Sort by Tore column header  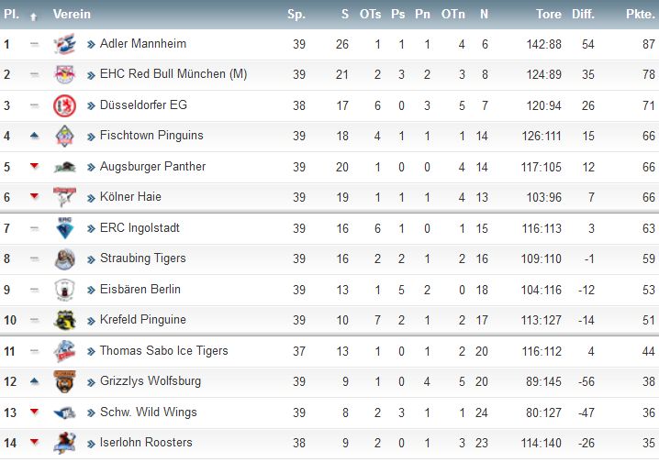(549, 14)
